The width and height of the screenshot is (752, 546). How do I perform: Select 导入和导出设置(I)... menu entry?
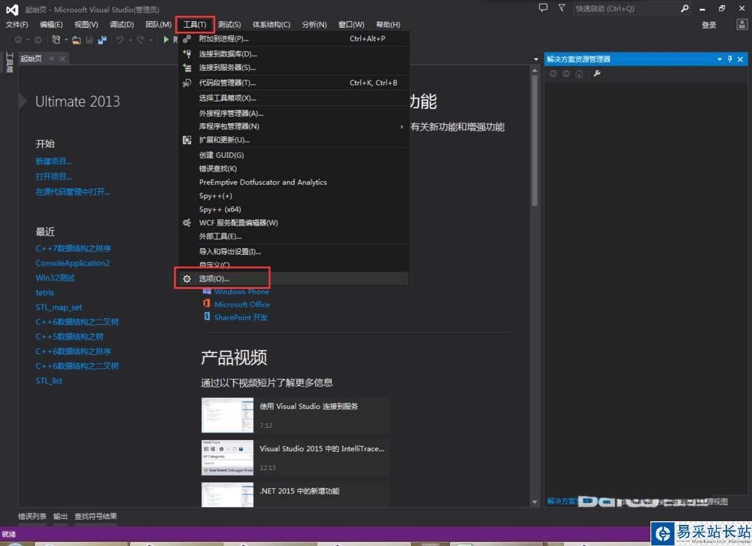(x=294, y=252)
